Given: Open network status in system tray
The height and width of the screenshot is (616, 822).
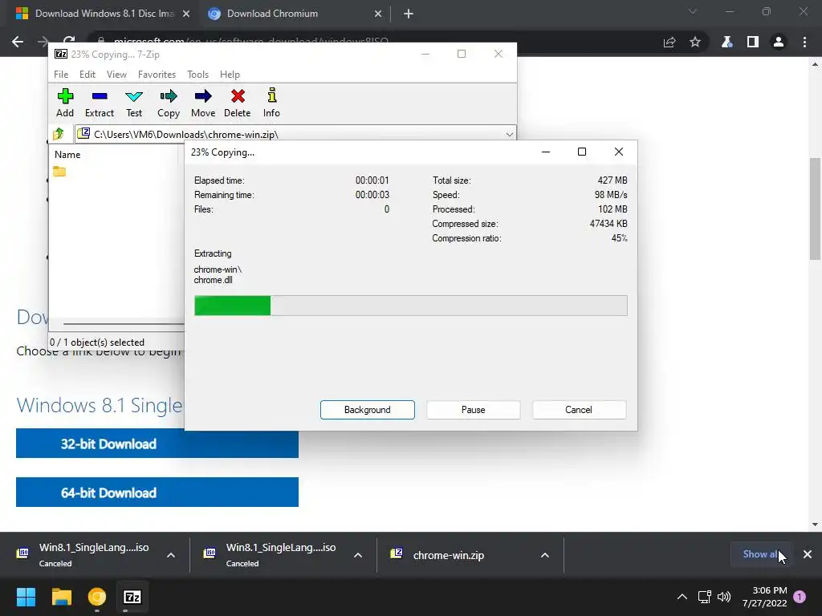Looking at the screenshot, I should [x=705, y=597].
